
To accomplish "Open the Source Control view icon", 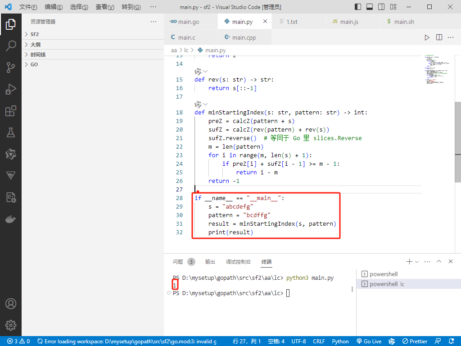I will (x=11, y=68).
